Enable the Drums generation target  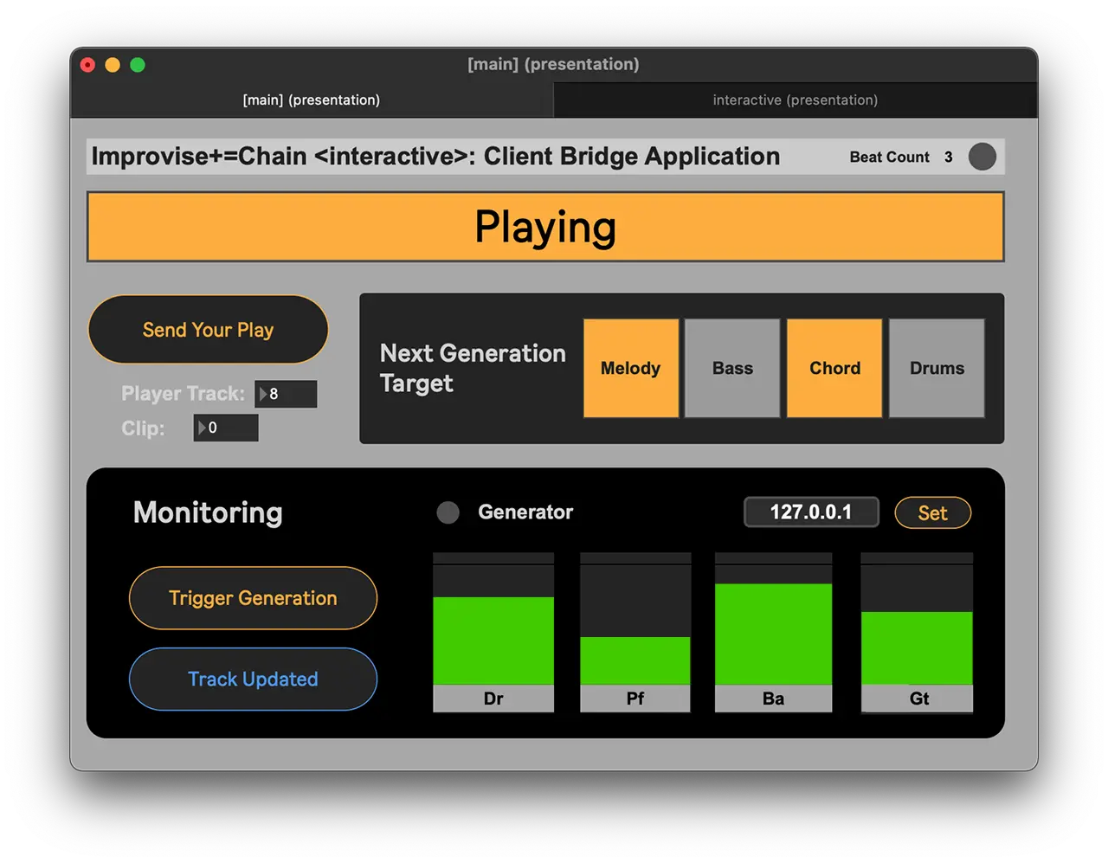[937, 368]
